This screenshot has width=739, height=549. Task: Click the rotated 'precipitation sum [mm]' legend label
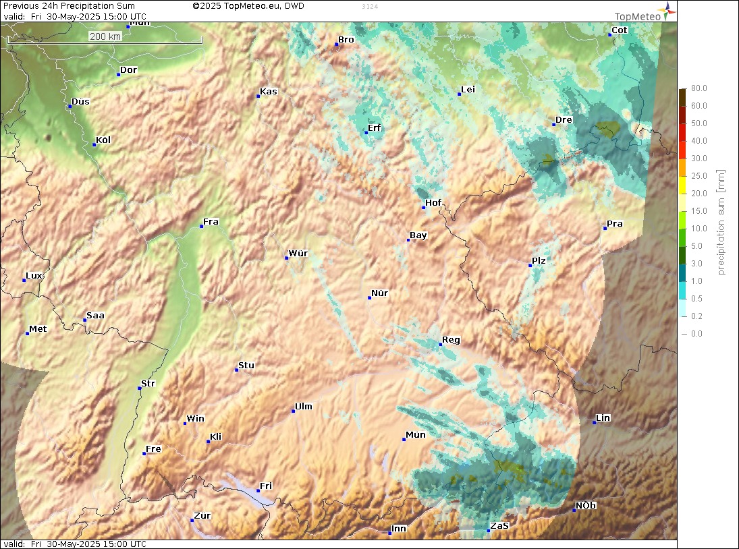coord(721,223)
